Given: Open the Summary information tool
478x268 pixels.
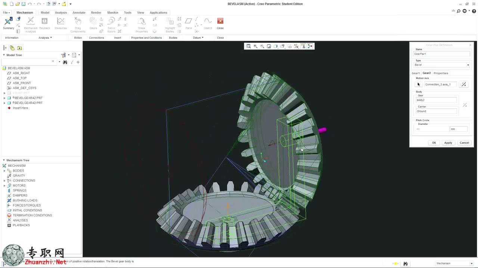Looking at the screenshot, I should (x=8, y=23).
